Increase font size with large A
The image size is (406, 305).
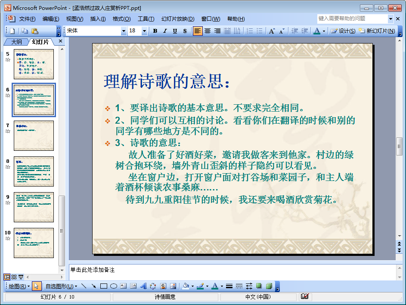[x=272, y=31]
